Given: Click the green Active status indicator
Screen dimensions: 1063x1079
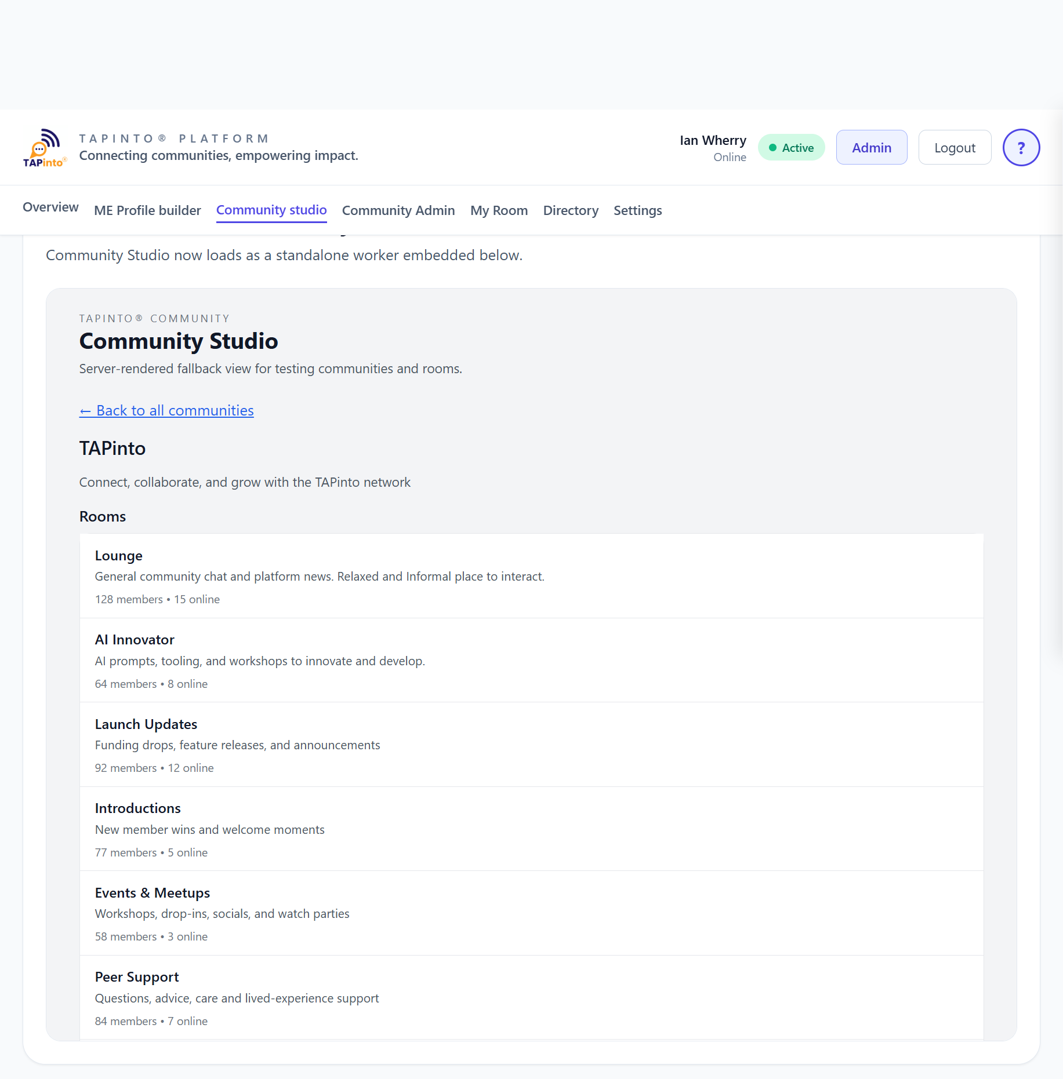Looking at the screenshot, I should [791, 147].
